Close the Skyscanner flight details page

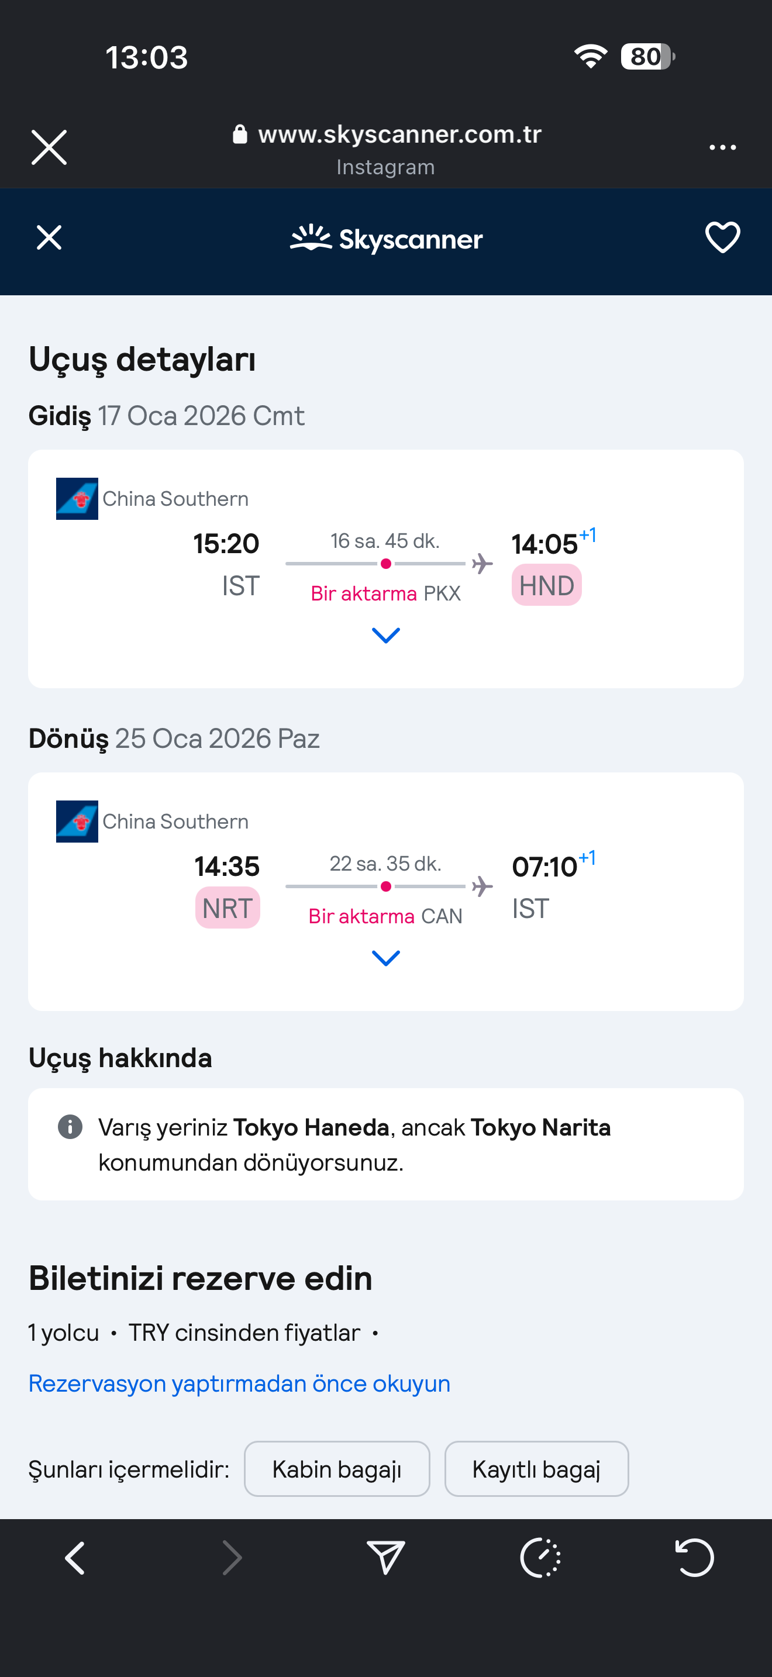coord(49,237)
